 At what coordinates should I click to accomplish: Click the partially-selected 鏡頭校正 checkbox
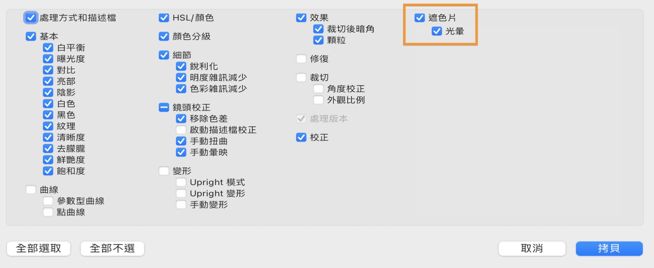[x=163, y=107]
